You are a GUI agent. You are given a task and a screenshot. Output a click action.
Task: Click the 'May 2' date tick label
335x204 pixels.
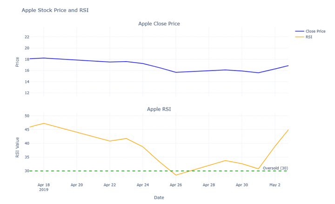click(x=275, y=185)
